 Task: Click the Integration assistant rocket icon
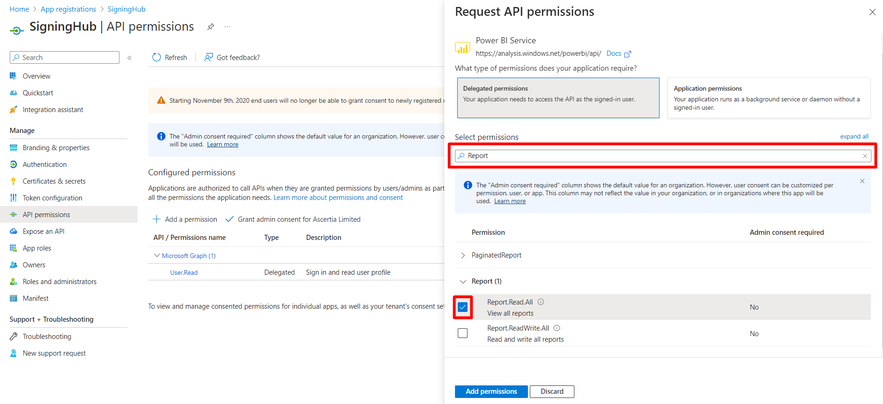tap(13, 109)
